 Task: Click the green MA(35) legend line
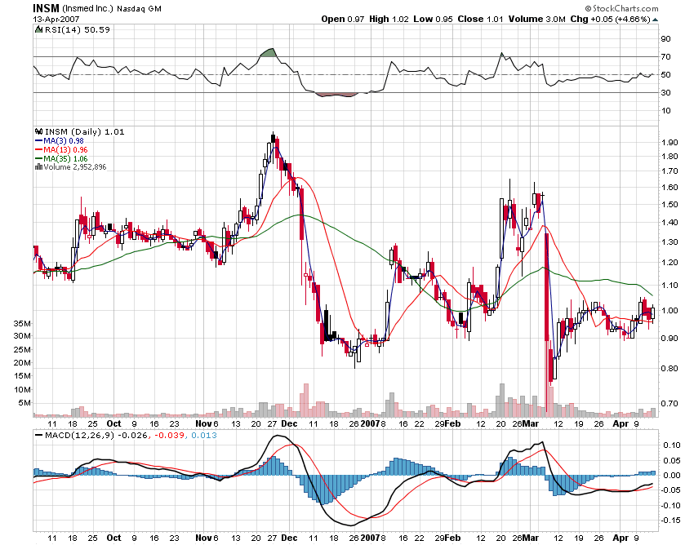click(38, 159)
